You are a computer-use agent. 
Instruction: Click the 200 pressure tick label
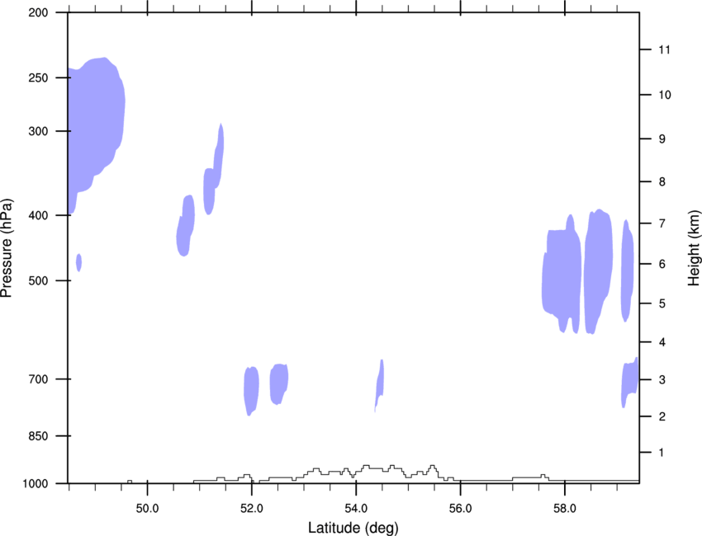click(x=38, y=12)
